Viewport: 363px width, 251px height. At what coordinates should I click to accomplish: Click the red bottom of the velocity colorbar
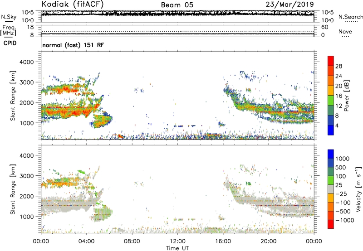331,224
